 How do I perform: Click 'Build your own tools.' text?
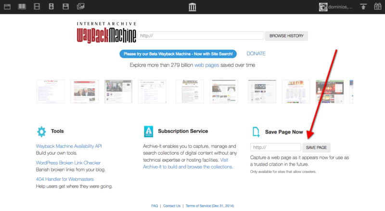click(x=56, y=153)
